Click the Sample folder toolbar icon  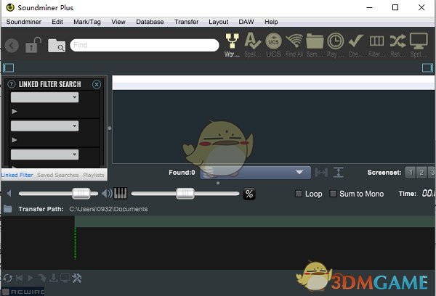[x=315, y=45]
